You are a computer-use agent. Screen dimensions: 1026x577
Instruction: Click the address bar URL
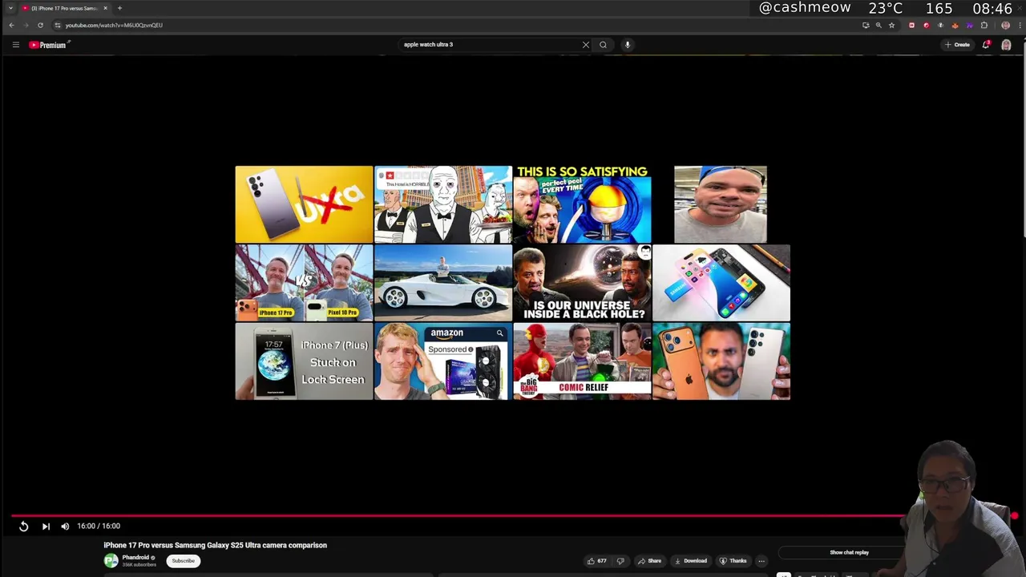(x=114, y=25)
